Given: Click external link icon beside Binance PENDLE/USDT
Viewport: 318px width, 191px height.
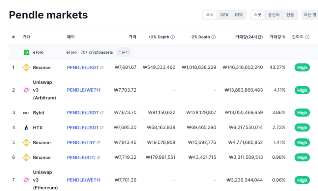Looking at the screenshot, I should pos(102,67).
